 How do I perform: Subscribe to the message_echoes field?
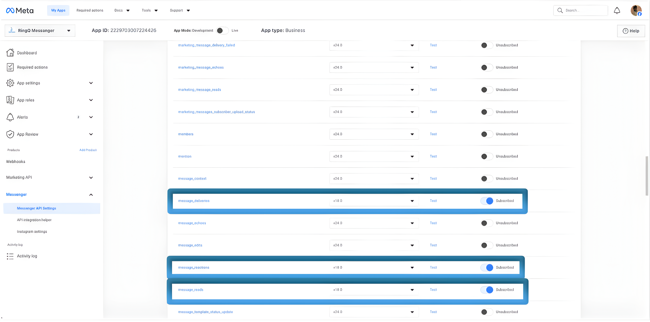(x=487, y=223)
